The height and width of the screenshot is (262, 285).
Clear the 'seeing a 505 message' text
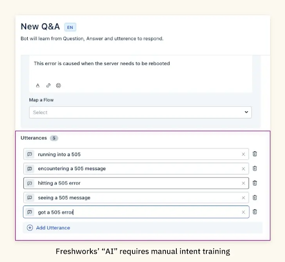(243, 198)
